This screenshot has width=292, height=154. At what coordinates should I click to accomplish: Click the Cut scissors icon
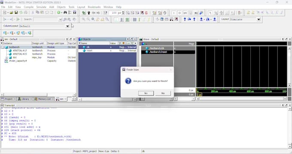pyautogui.click(x=33, y=12)
